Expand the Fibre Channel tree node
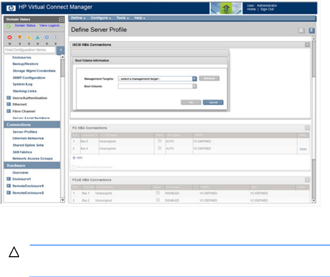Image resolution: width=330 pixels, height=277 pixels. point(9,111)
